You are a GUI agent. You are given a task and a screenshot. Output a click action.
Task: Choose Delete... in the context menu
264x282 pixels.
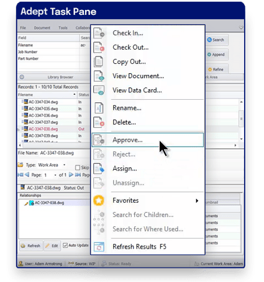[148, 122]
